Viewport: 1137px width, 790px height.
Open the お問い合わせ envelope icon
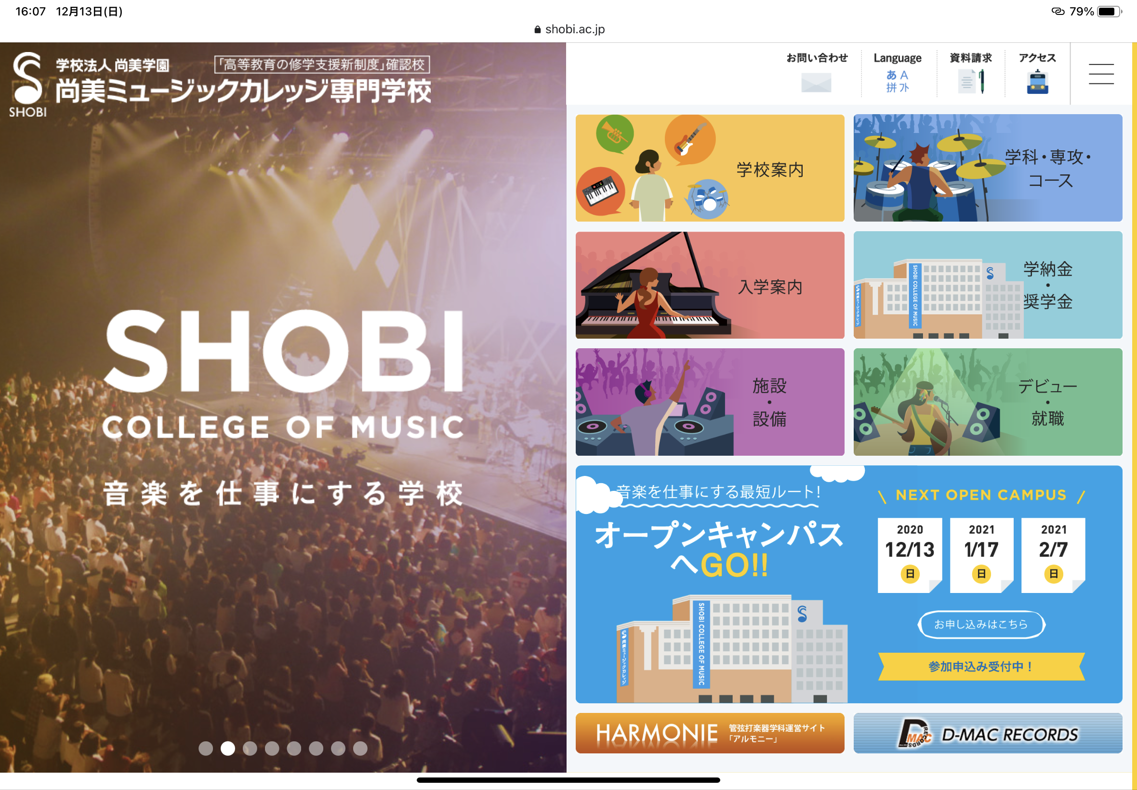click(x=816, y=82)
